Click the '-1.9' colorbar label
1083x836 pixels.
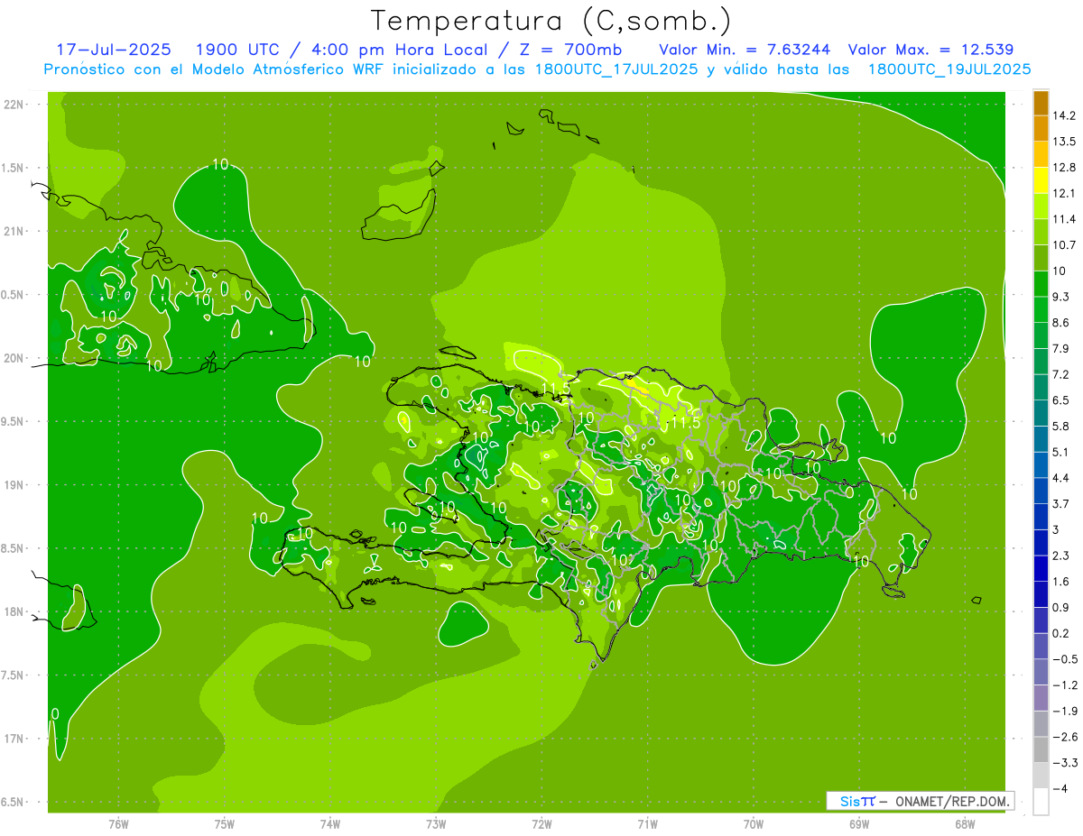[x=1065, y=712]
